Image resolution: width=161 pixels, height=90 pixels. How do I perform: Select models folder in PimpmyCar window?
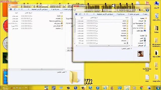pos(59,18)
